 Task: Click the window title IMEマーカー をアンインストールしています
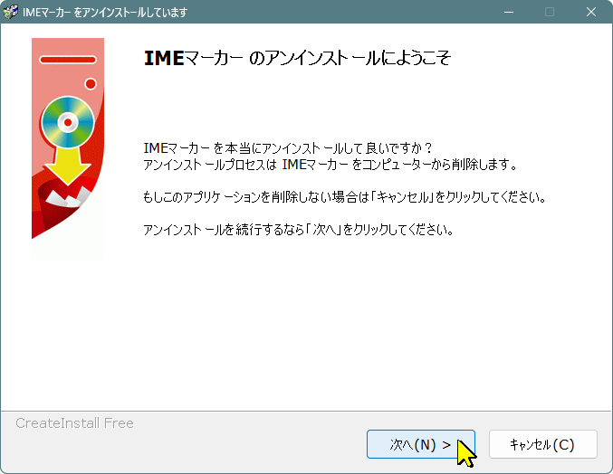pyautogui.click(x=105, y=12)
